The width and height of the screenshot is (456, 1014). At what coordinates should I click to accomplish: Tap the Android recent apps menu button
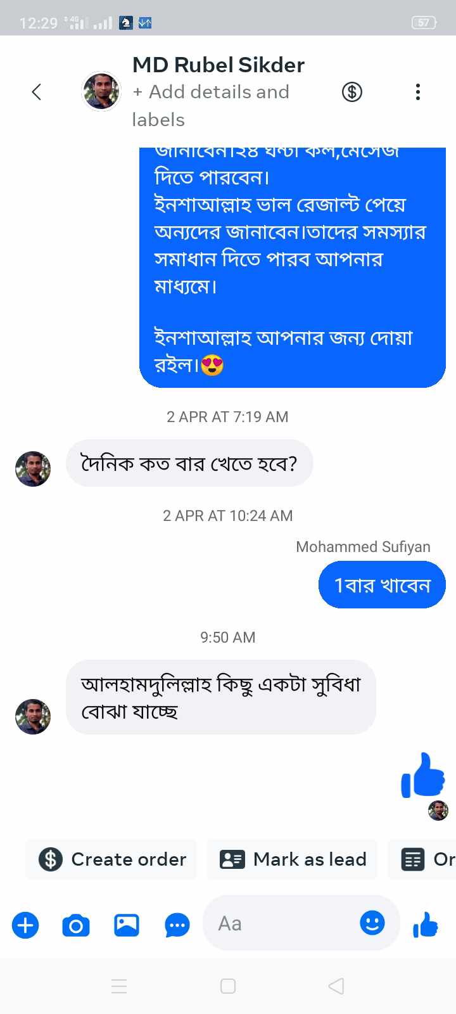pyautogui.click(x=119, y=986)
